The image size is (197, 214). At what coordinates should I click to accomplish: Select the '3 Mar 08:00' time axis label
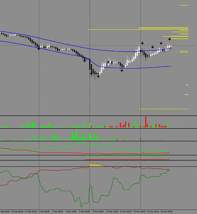pyautogui.click(x=57, y=212)
